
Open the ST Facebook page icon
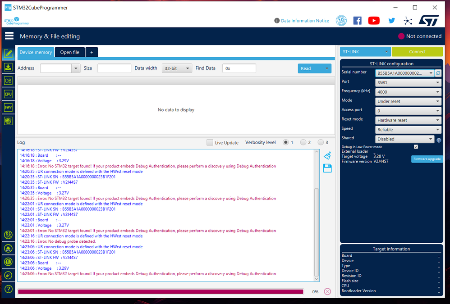pos(357,21)
